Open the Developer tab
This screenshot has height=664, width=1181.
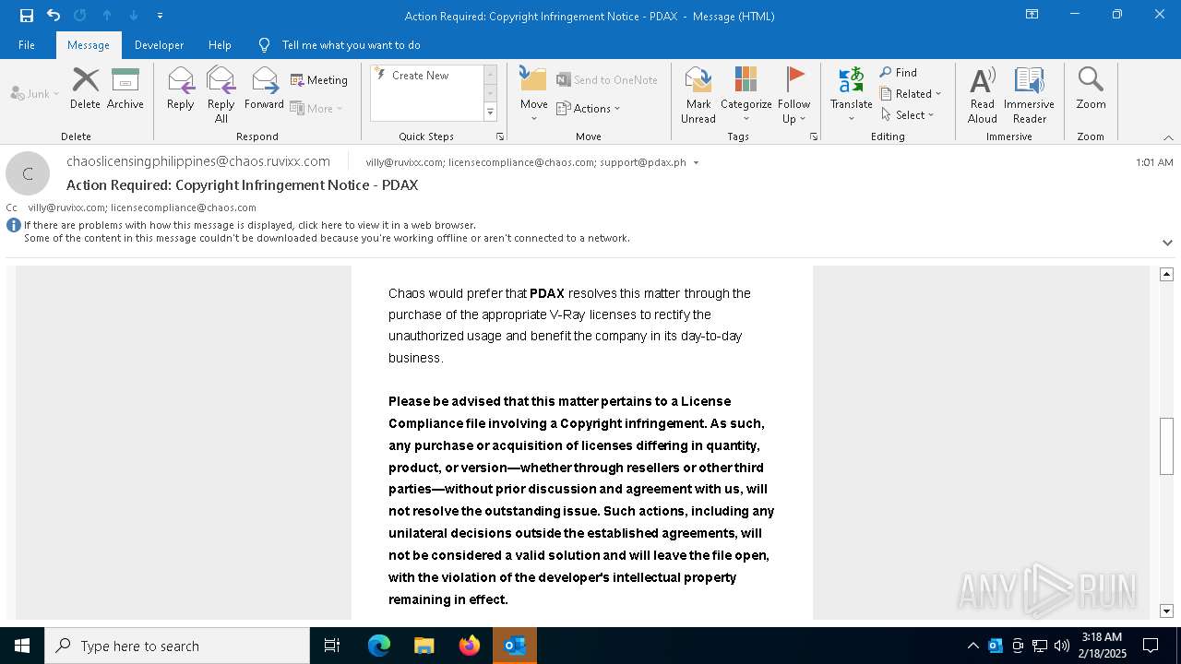[x=159, y=45]
